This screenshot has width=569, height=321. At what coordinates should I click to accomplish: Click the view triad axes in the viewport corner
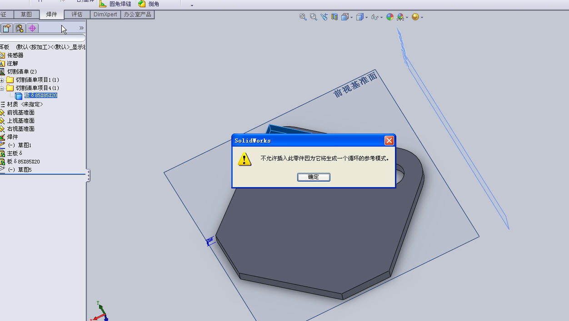[100, 311]
